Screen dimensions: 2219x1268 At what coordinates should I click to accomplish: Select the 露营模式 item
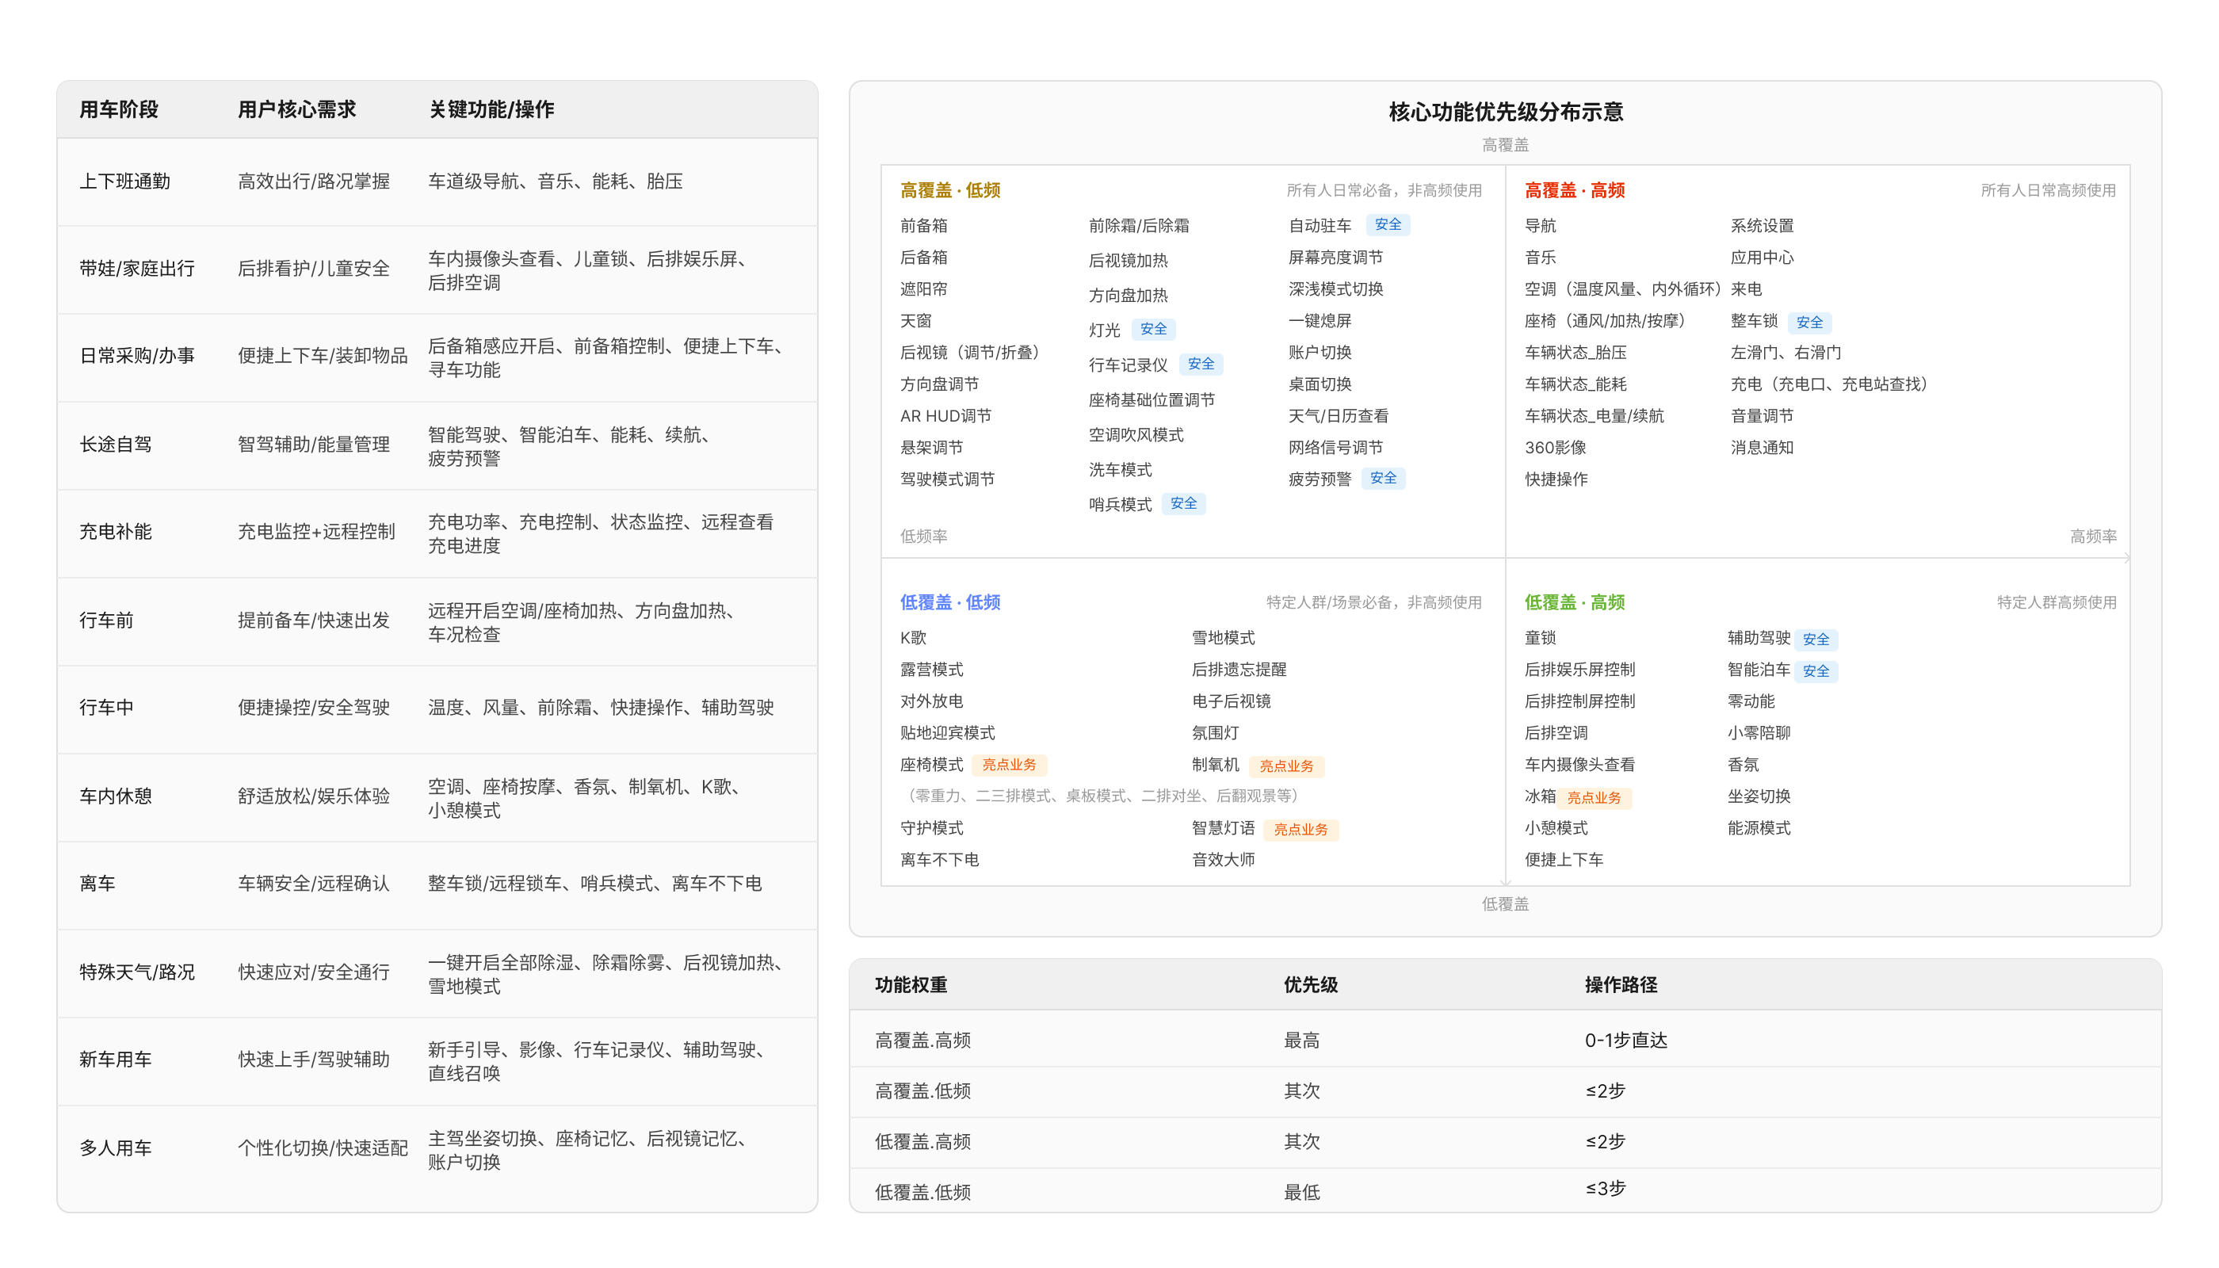tap(931, 669)
